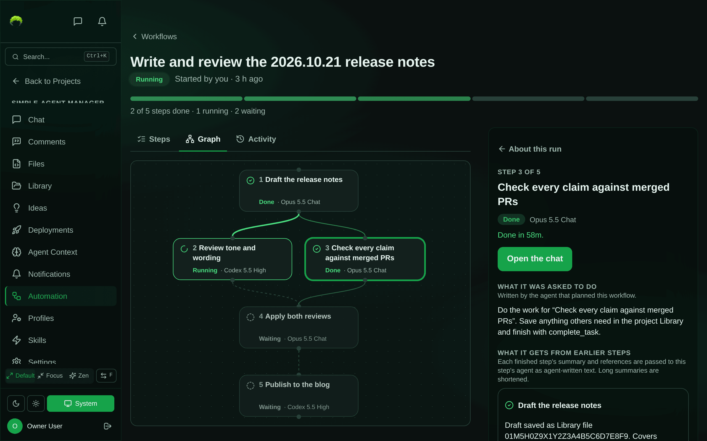Click the sign-out icon next to Owner User
Image resolution: width=707 pixels, height=441 pixels.
107,426
